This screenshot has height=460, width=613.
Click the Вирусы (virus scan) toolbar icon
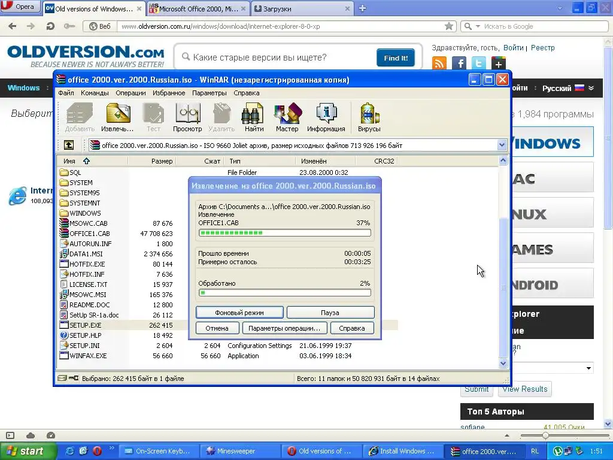click(369, 117)
